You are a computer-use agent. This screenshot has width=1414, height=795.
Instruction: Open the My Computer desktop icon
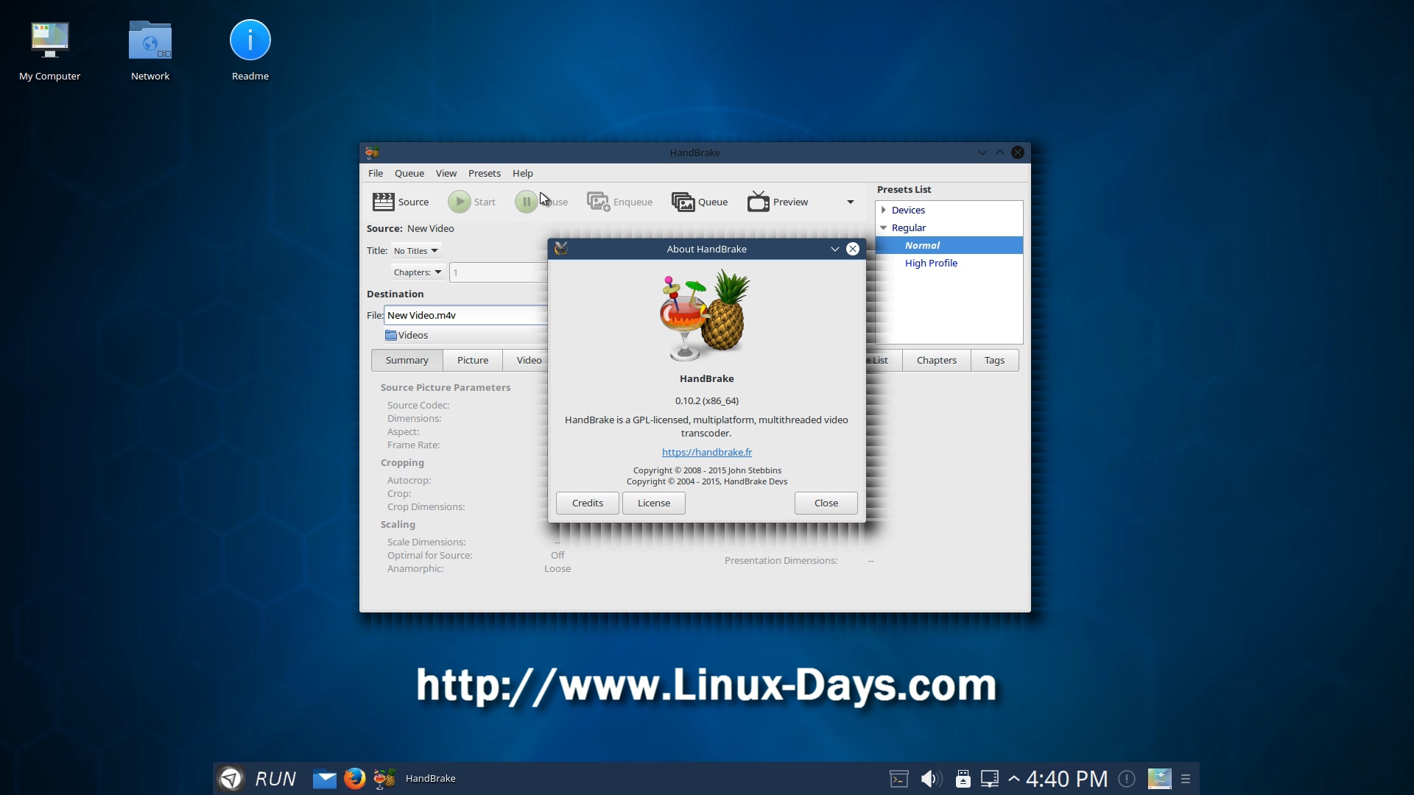(x=50, y=40)
